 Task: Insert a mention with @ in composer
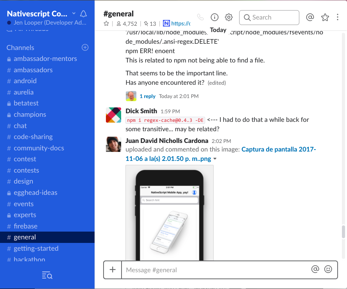[315, 269]
